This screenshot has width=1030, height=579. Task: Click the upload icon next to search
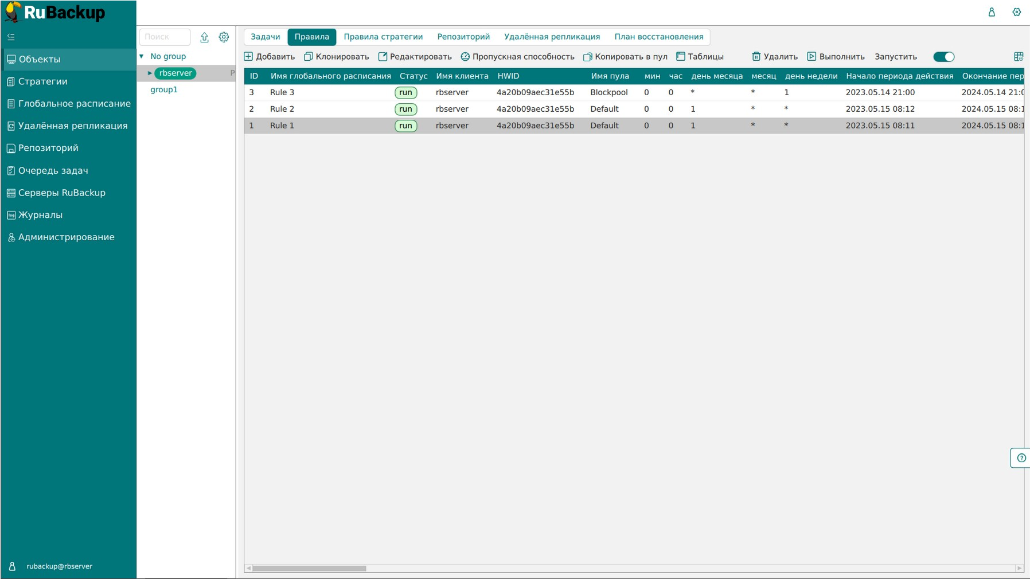coord(204,37)
